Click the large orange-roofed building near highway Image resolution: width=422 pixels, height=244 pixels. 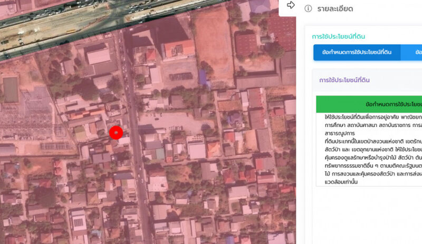click(x=179, y=49)
